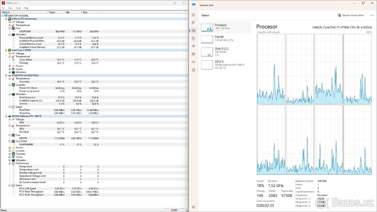Image resolution: width=377 pixels, height=212 pixels.
Task: Click 'Spustit novou úlohu' run new task button
Action: pyautogui.click(x=351, y=15)
